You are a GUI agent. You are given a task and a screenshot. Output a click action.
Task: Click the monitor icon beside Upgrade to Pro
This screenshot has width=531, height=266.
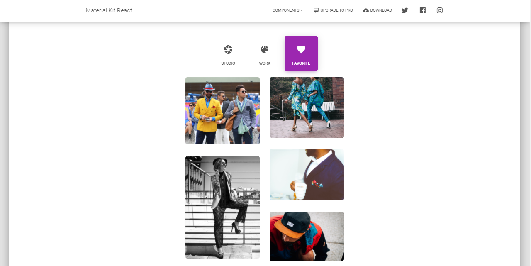[316, 10]
